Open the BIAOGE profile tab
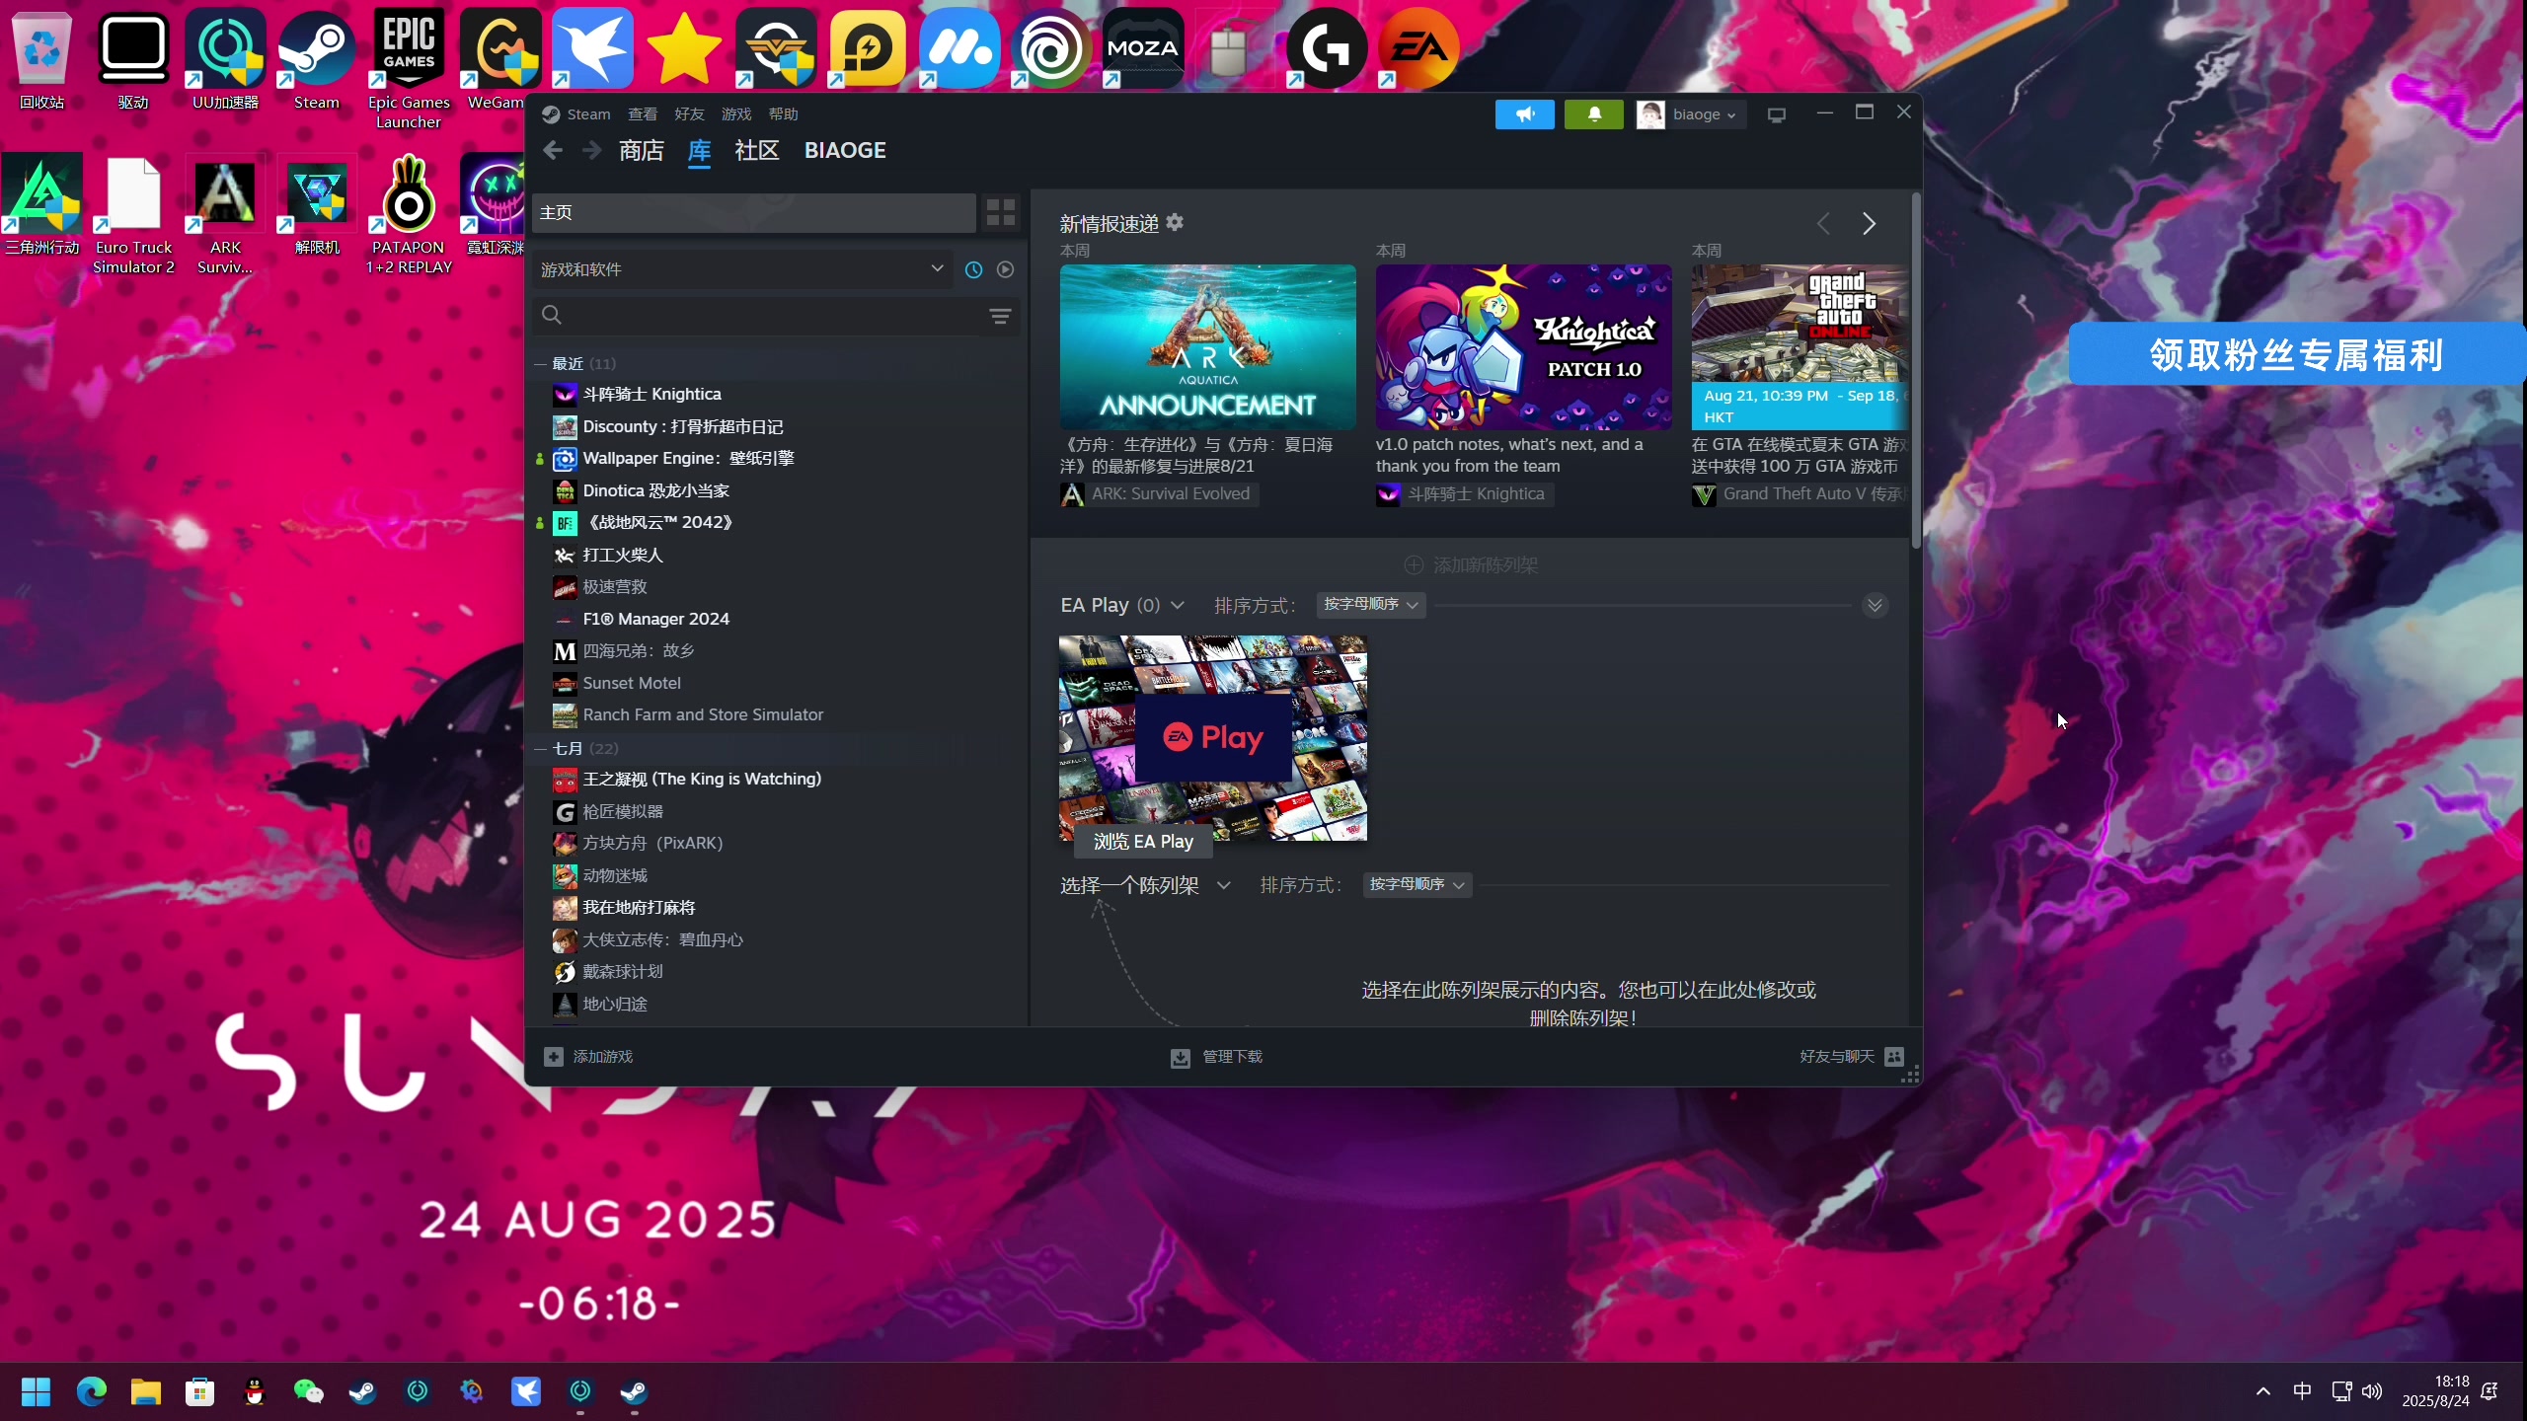The width and height of the screenshot is (2527, 1421). [845, 150]
